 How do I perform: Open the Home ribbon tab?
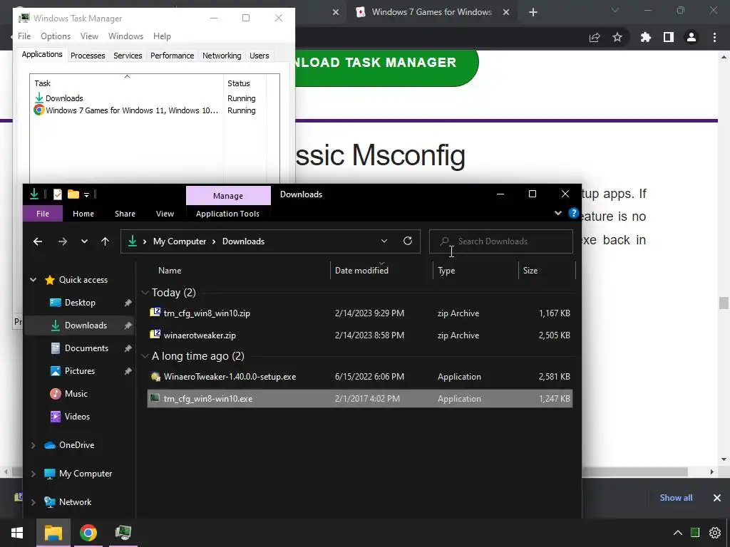tap(83, 214)
